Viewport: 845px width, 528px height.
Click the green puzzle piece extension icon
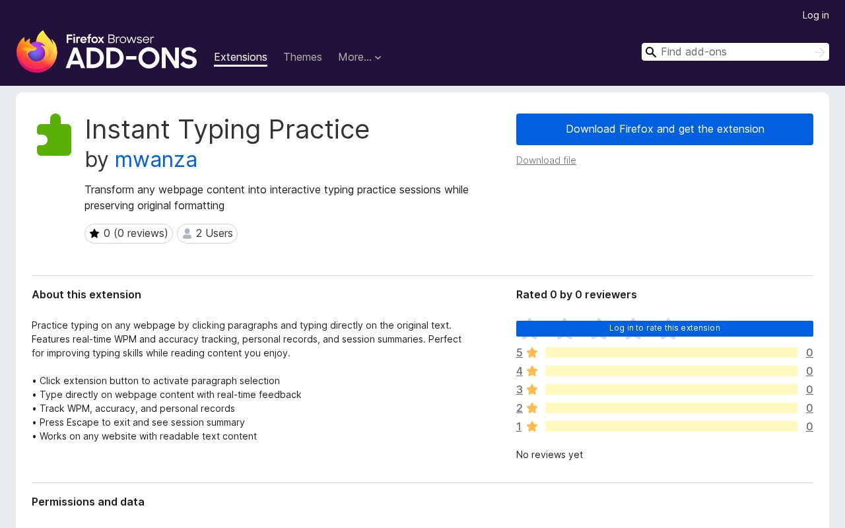tap(54, 135)
